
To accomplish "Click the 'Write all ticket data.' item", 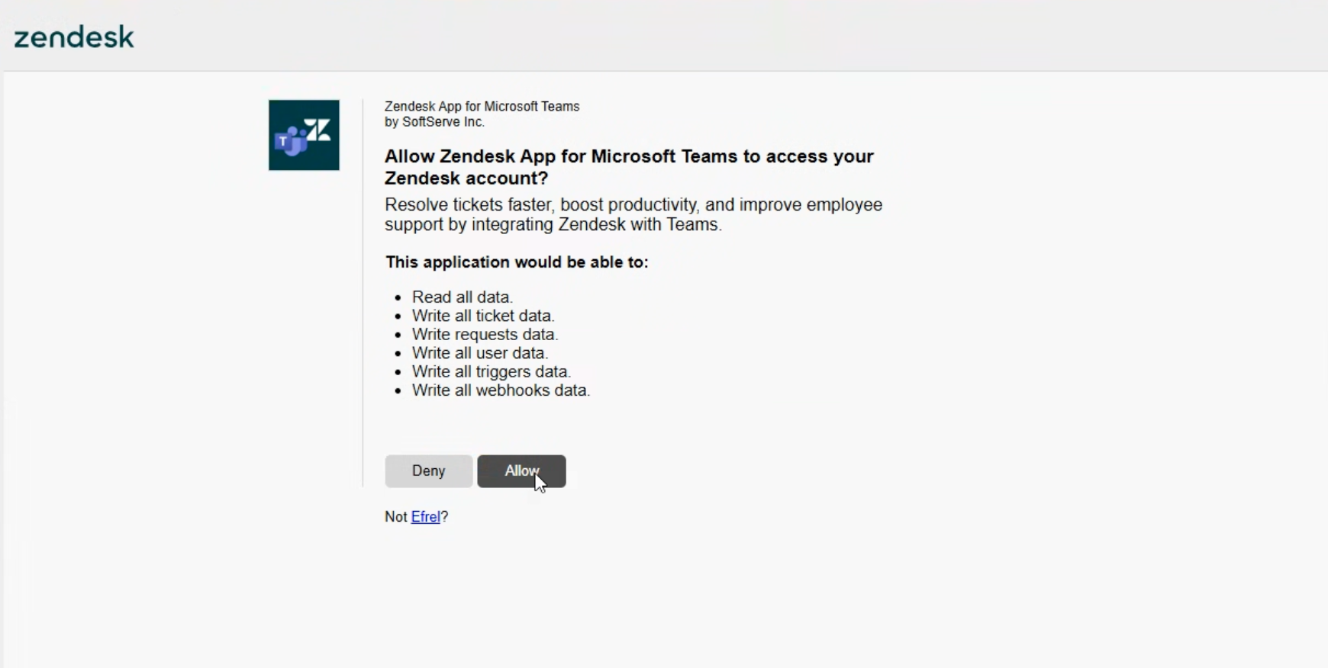I will click(x=483, y=316).
